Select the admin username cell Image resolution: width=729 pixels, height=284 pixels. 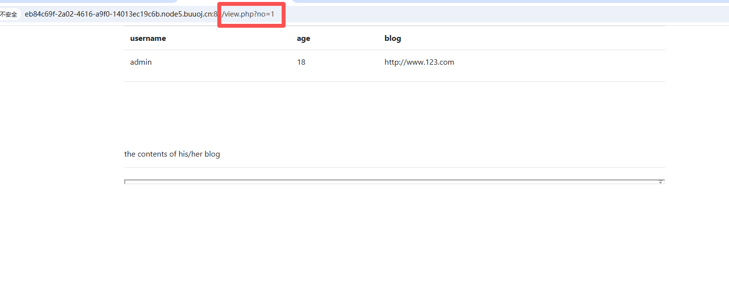click(x=141, y=62)
